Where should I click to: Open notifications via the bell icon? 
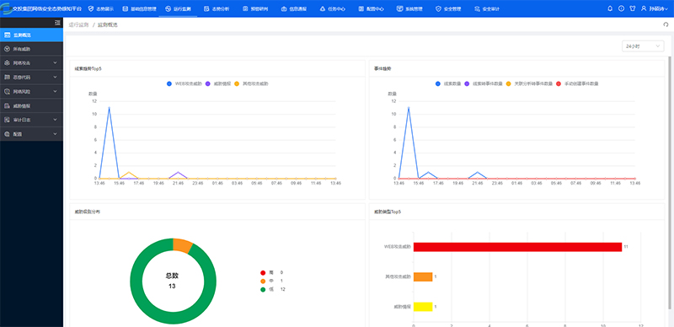point(609,8)
